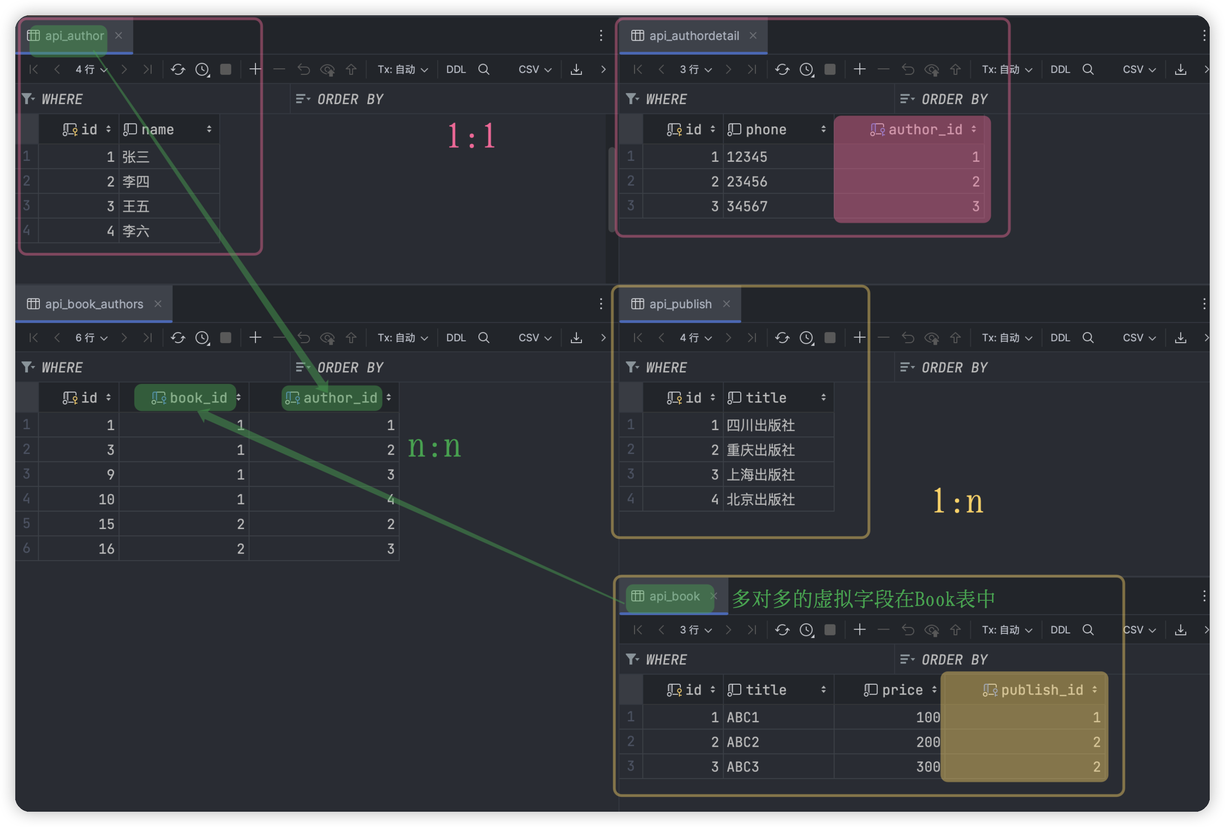
Task: Click DDL button in api_book_authors toolbar
Action: 455,338
